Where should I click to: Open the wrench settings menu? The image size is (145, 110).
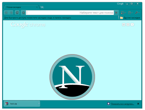tap(137, 13)
